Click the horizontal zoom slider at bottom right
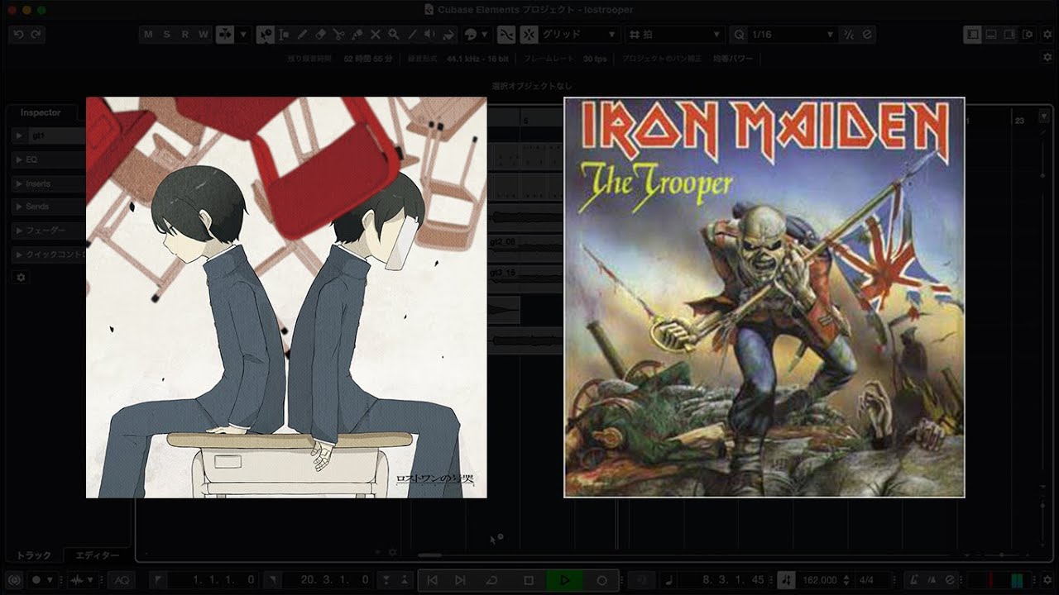The width and height of the screenshot is (1059, 595). tap(1002, 555)
